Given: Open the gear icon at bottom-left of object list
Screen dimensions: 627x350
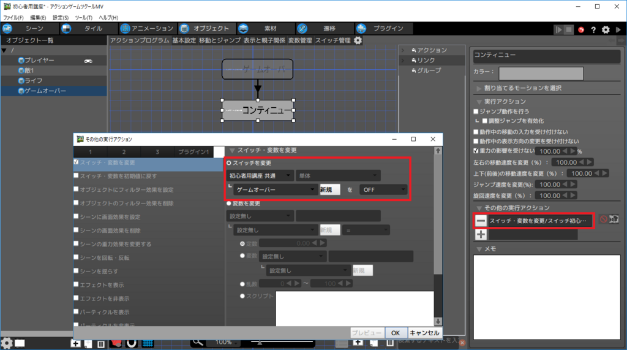Looking at the screenshot, I should [x=7, y=343].
